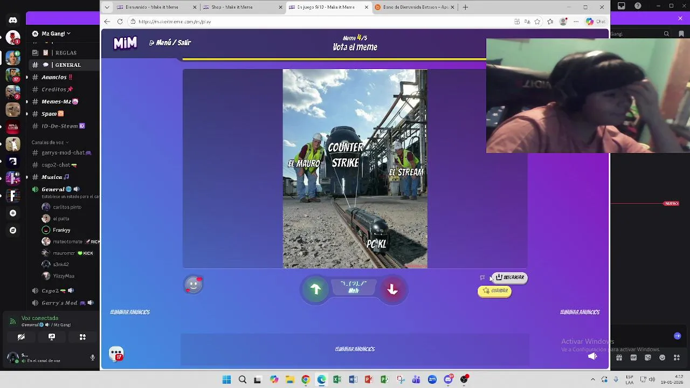This screenshot has width=690, height=388.
Task: Add a server with the plus icon
Action: pos(13,213)
